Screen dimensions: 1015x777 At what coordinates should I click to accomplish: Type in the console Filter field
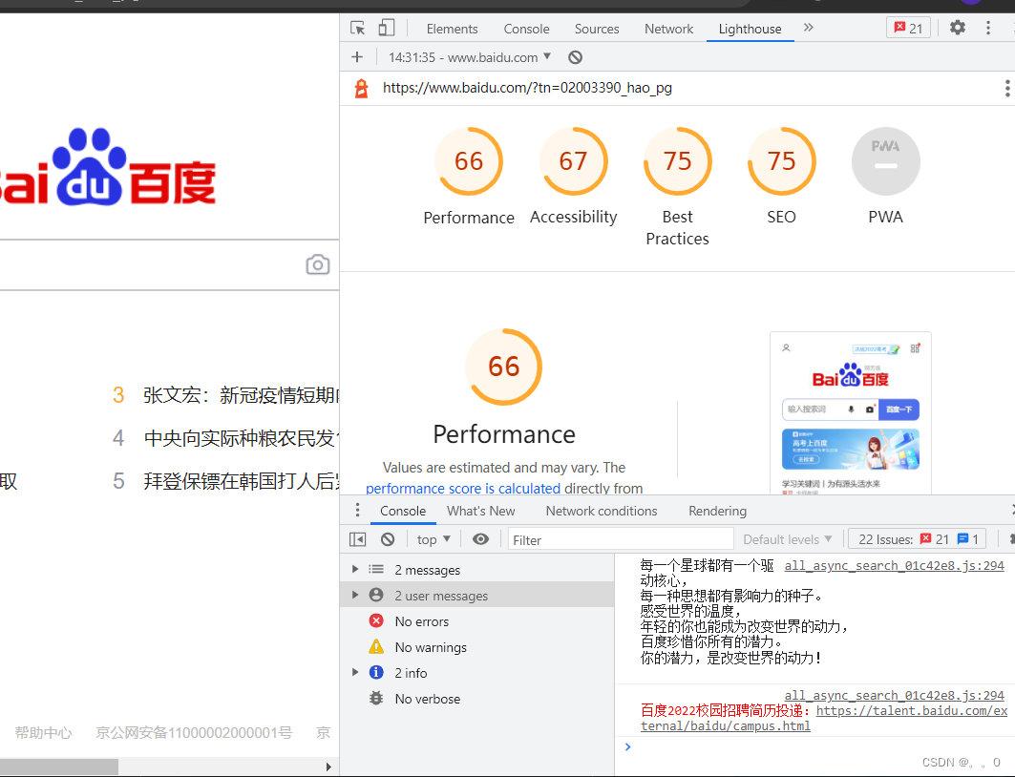(621, 538)
